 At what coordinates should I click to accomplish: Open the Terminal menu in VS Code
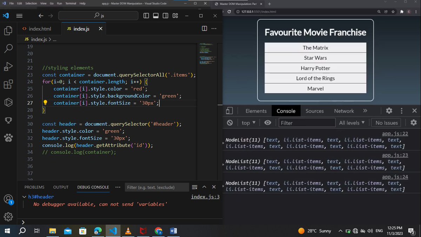(x=71, y=4)
